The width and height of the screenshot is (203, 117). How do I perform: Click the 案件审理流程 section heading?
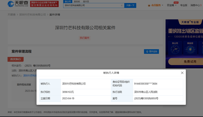(21, 52)
